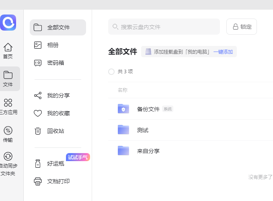Open the 测试 folder
Screen dimensions: 273x201
(x=142, y=130)
